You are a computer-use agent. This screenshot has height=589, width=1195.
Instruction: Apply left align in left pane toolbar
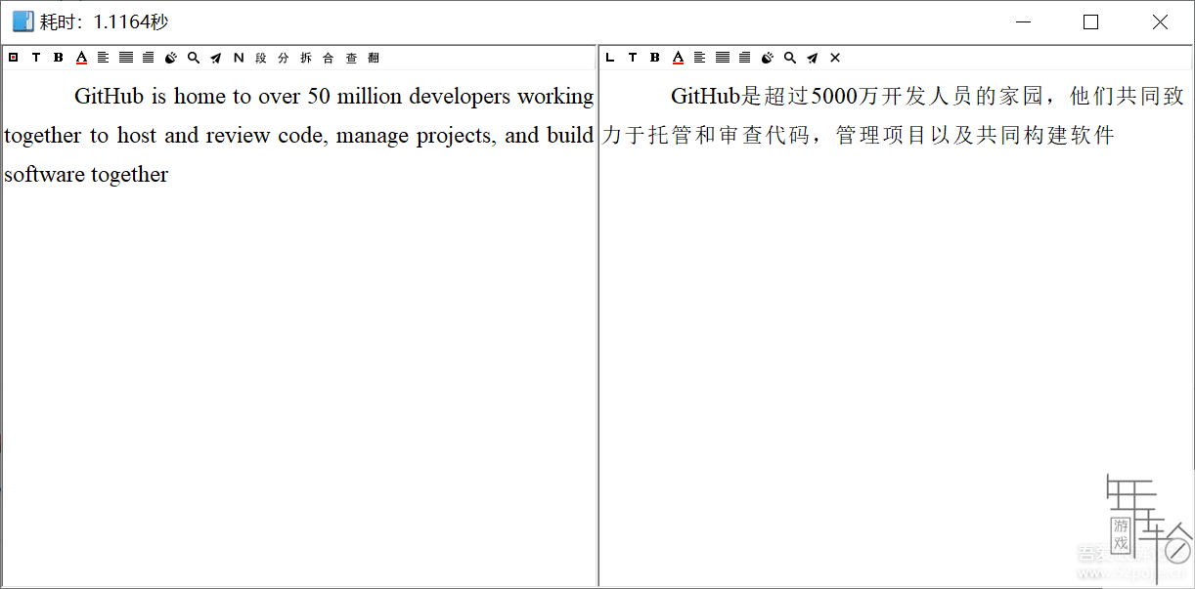pyautogui.click(x=103, y=58)
